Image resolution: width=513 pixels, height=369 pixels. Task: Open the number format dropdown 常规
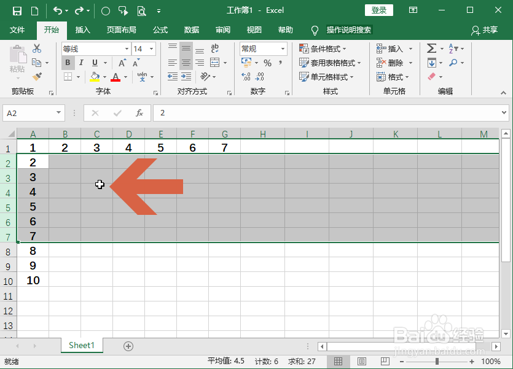coord(283,49)
